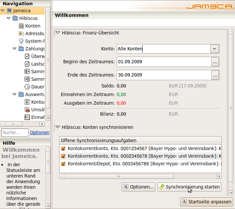The width and height of the screenshot is (235, 209).
Task: Click the Beginn des Zeitraumes date field
Action: pyautogui.click(x=164, y=62)
